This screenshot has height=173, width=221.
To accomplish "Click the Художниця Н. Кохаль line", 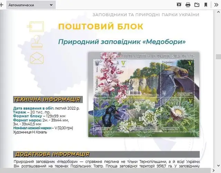I will tap(30, 132).
